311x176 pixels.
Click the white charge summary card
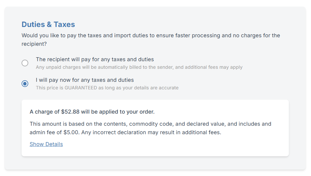[155, 128]
